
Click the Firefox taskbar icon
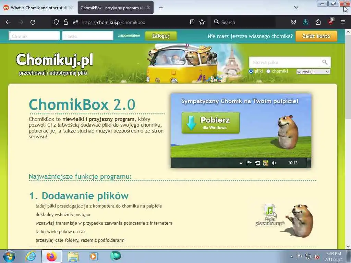pyautogui.click(x=52, y=256)
